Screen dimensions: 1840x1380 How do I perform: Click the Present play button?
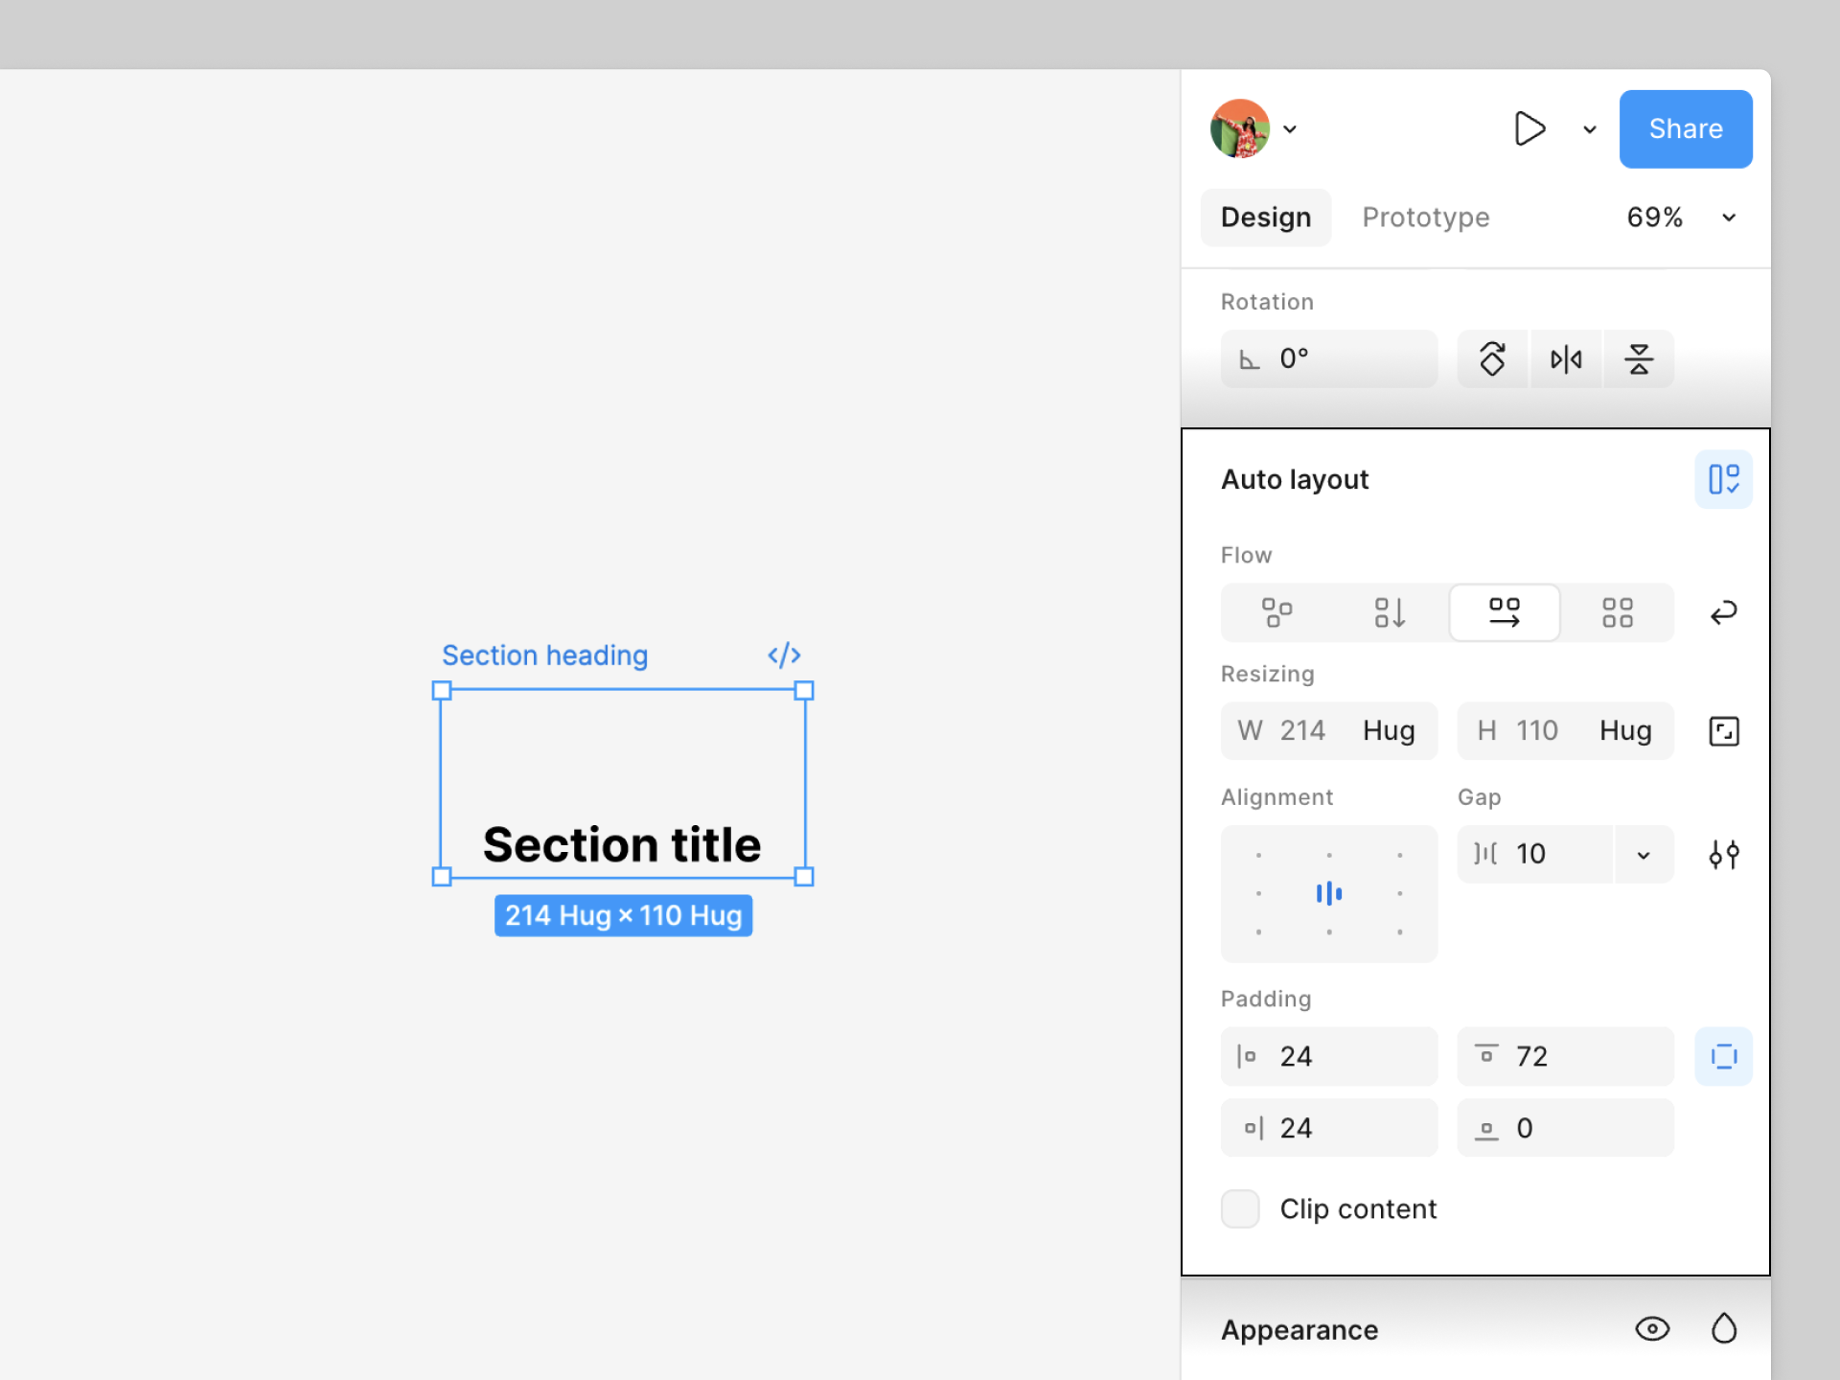[1529, 129]
